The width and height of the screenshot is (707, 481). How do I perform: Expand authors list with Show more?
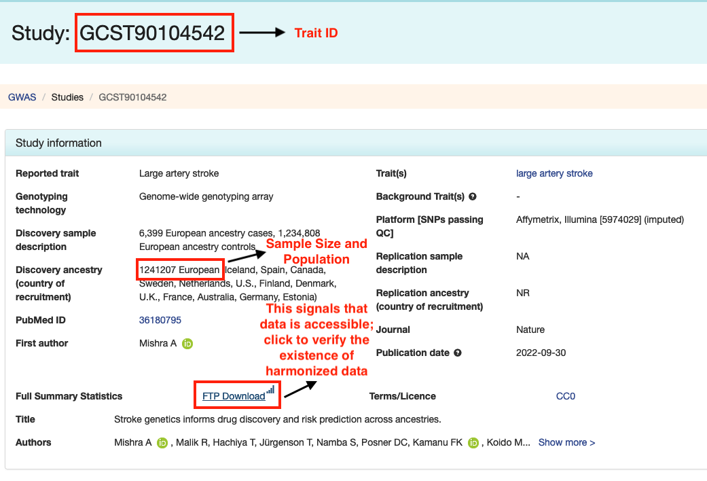(x=566, y=442)
